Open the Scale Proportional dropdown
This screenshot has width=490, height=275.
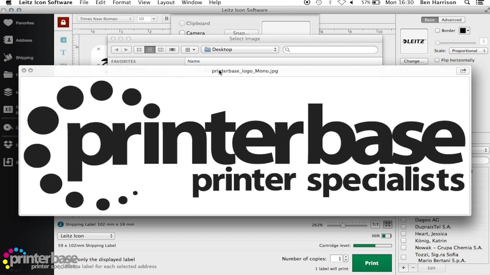(468, 50)
